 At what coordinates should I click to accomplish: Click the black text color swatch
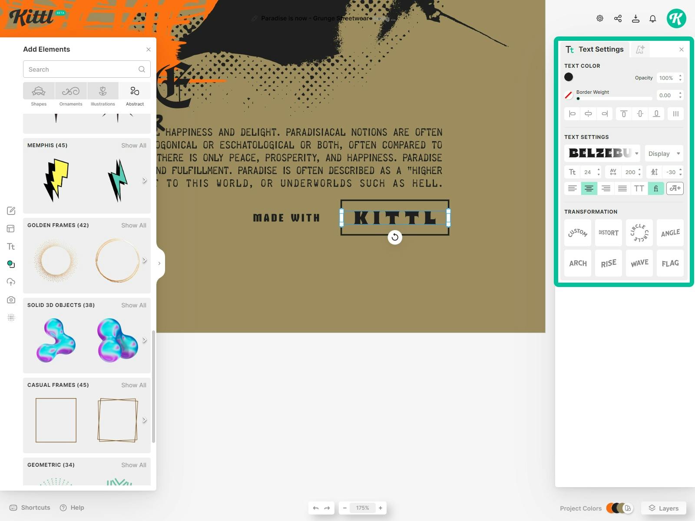569,77
